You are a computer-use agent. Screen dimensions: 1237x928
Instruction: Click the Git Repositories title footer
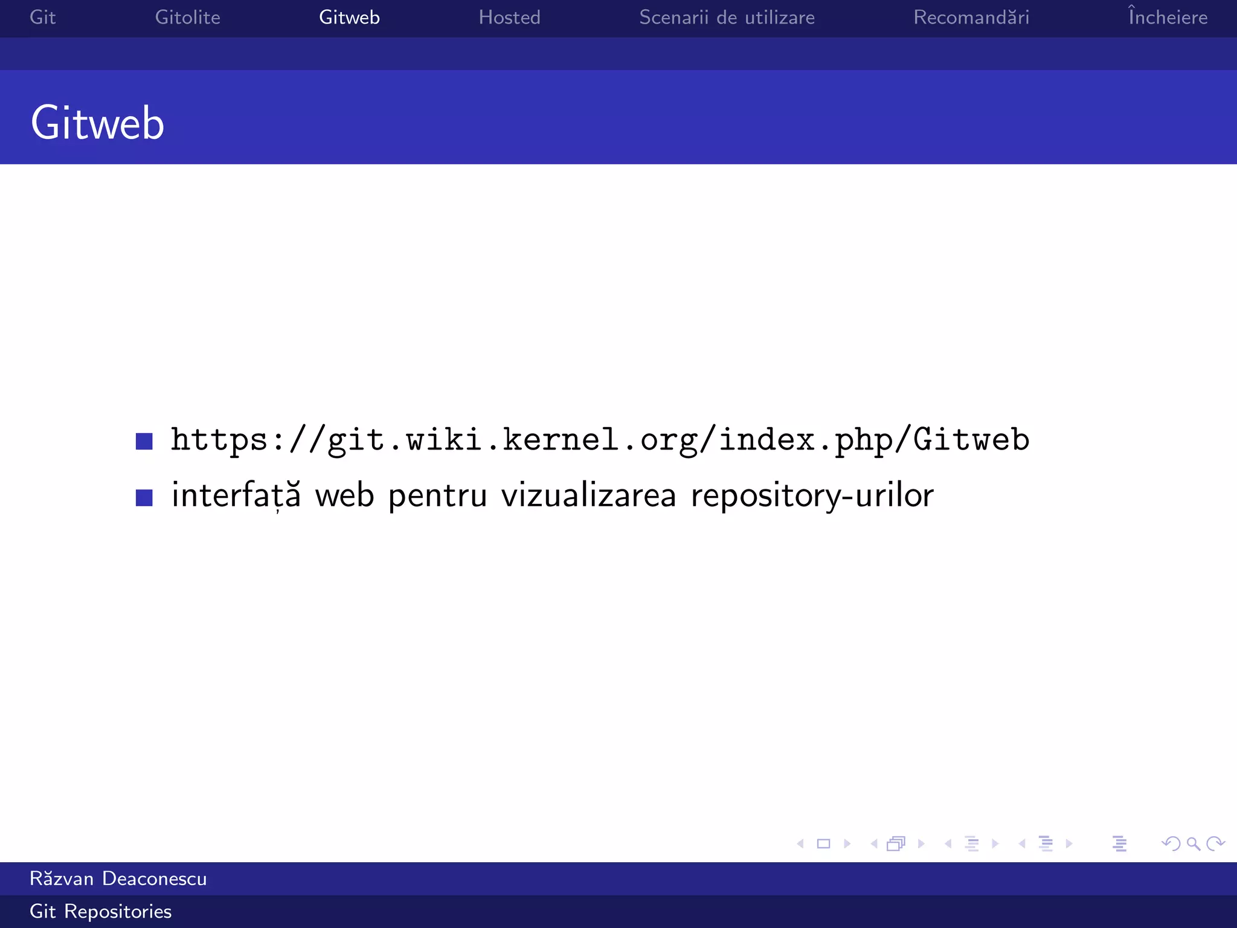pos(101,912)
